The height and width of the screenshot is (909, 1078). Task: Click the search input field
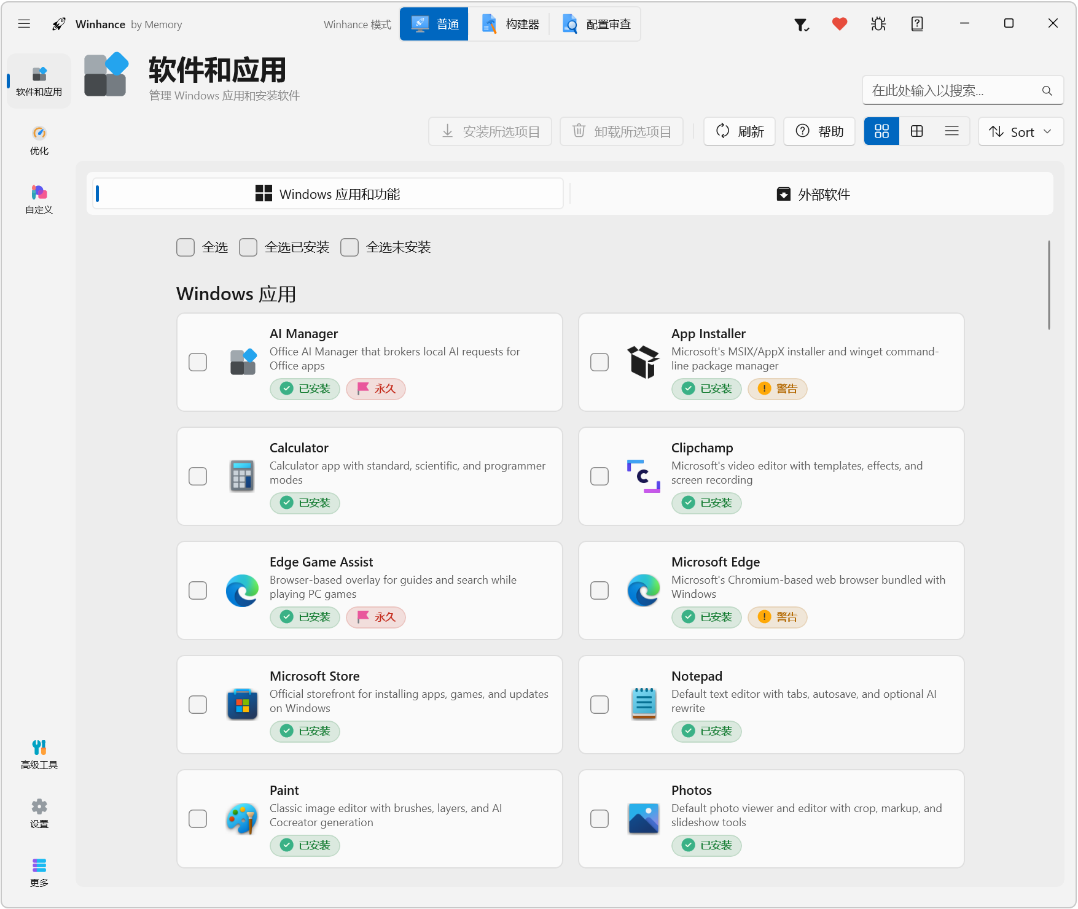[963, 91]
